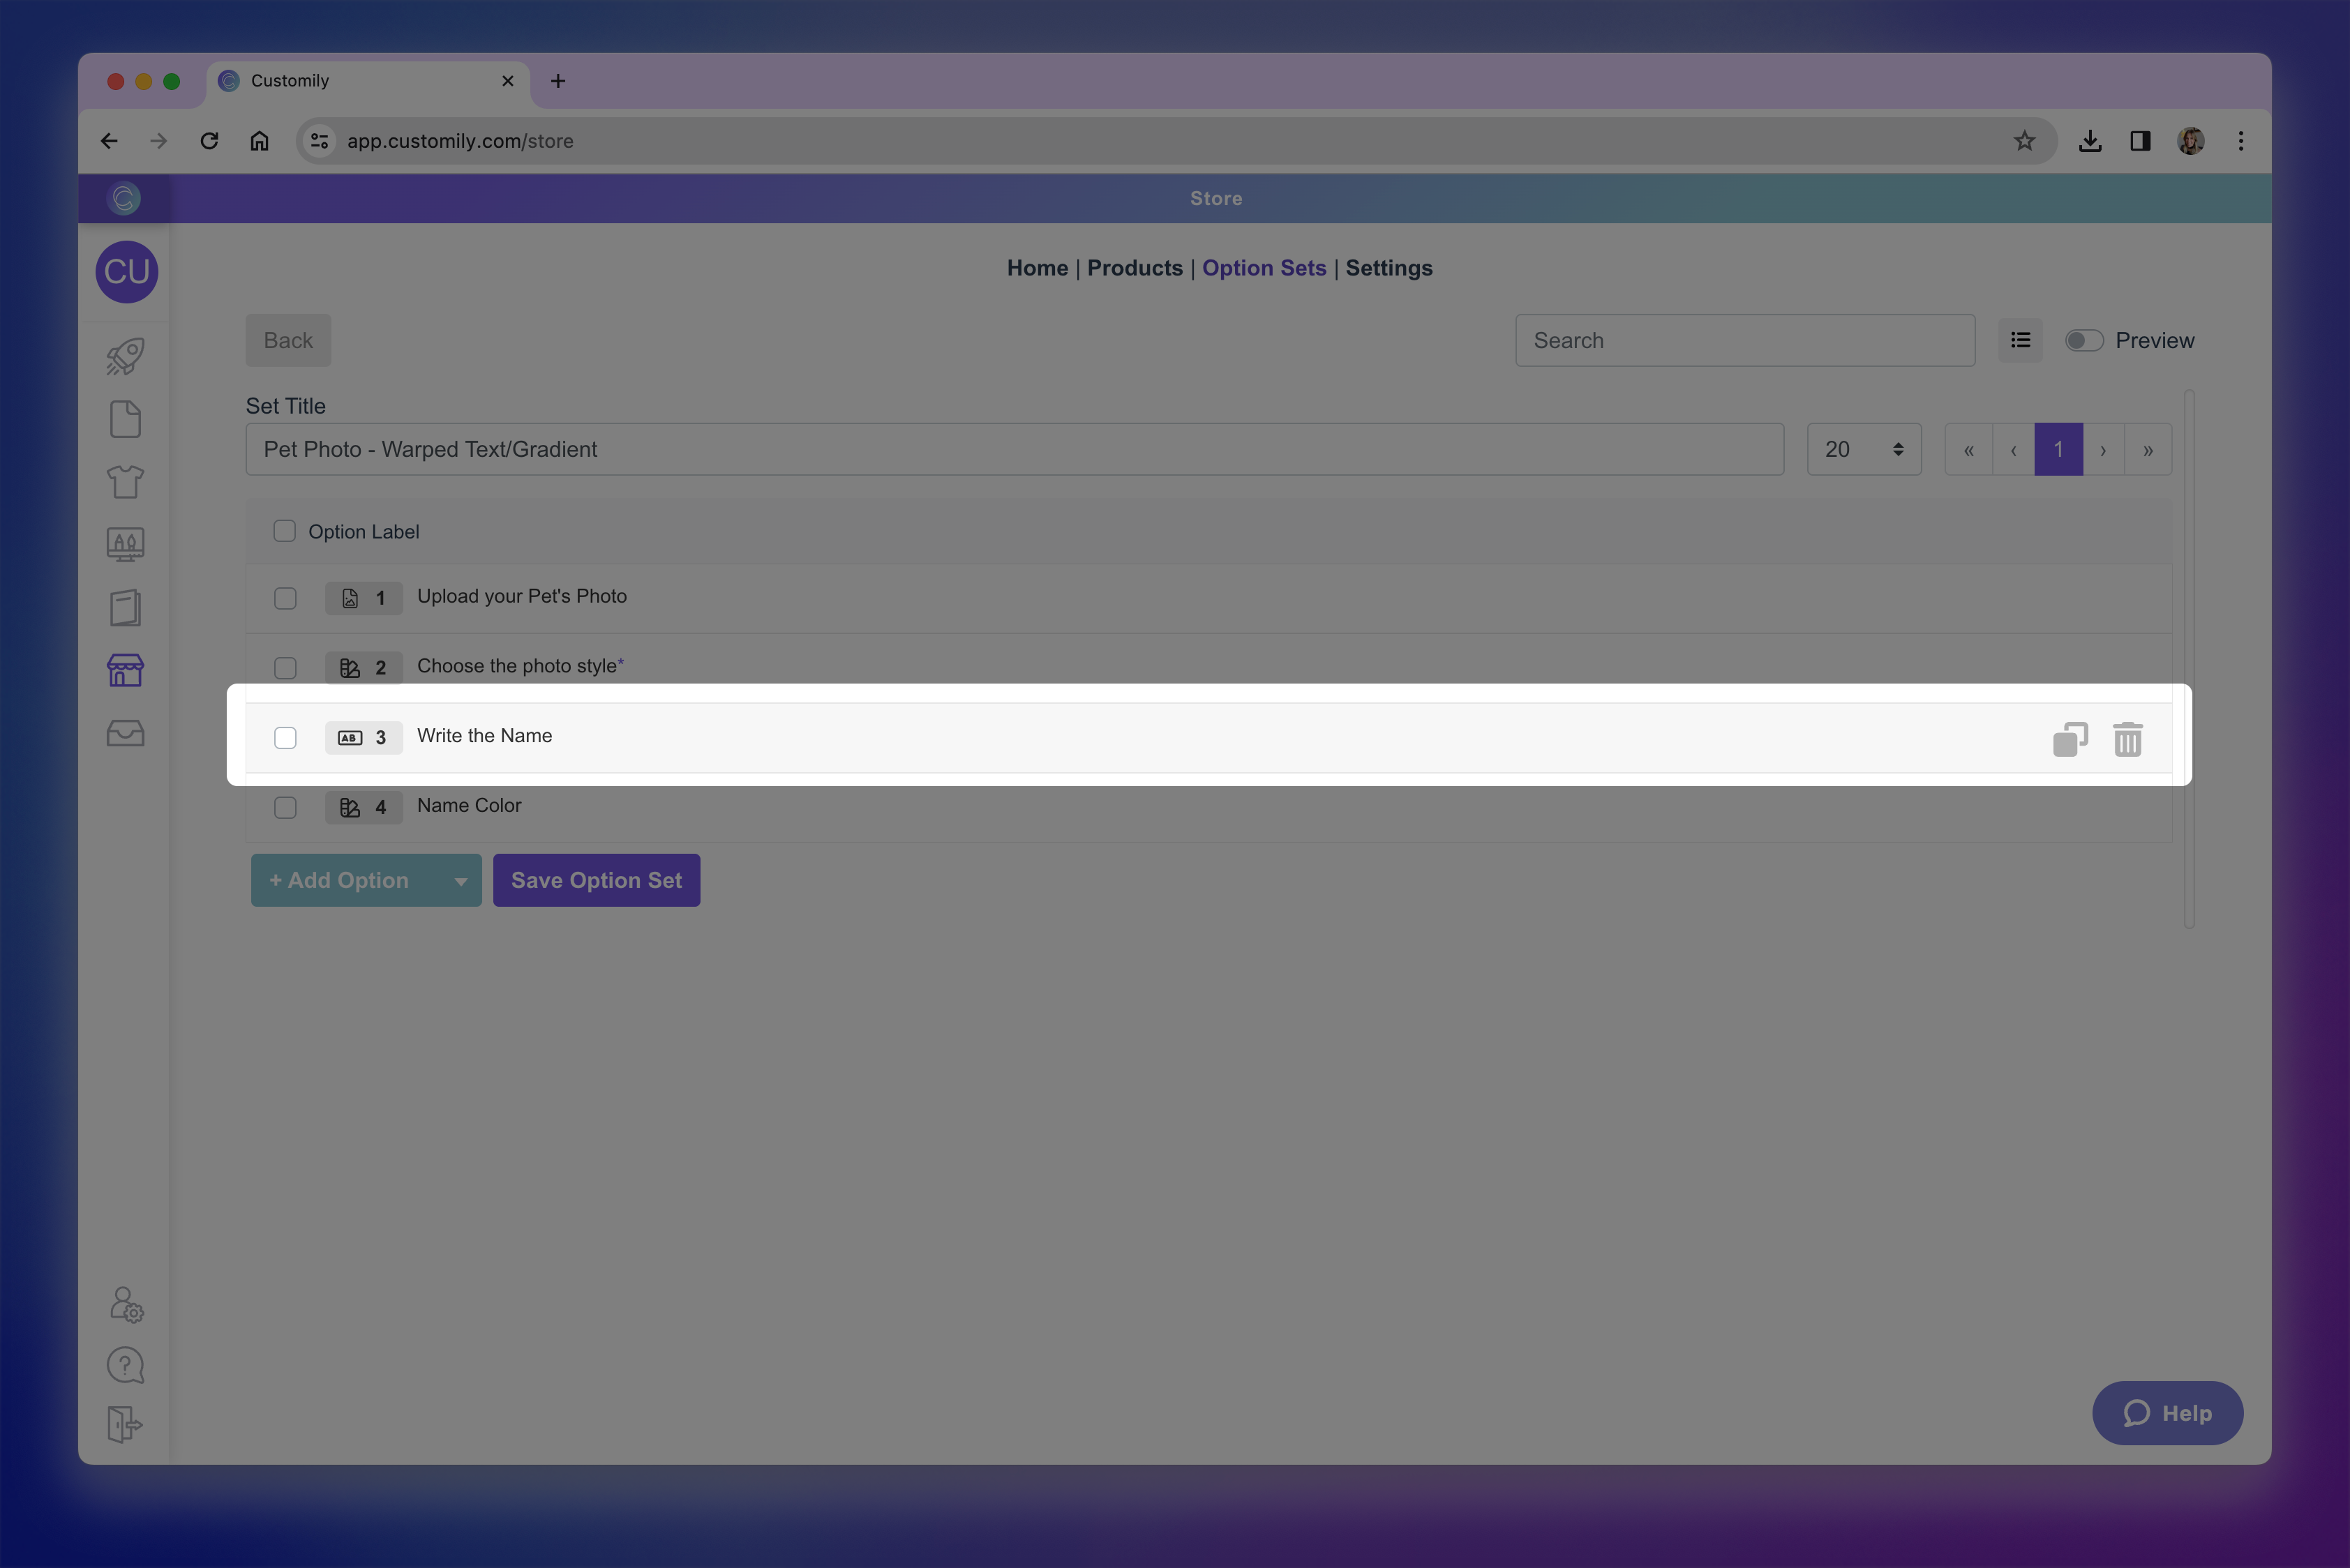2350x1568 pixels.
Task: Expand the Add Option dropdown arrow
Action: click(x=461, y=880)
